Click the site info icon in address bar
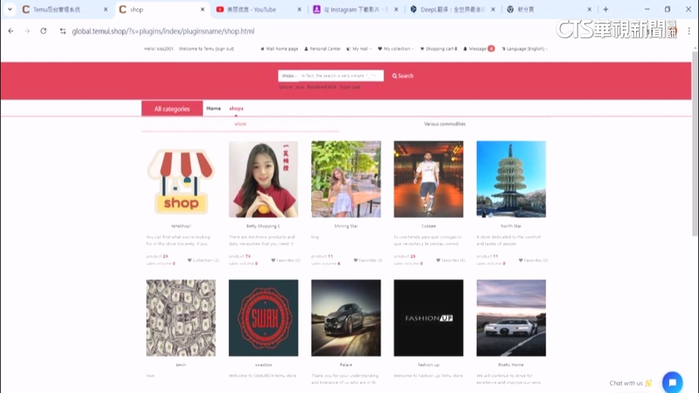 tap(63, 31)
